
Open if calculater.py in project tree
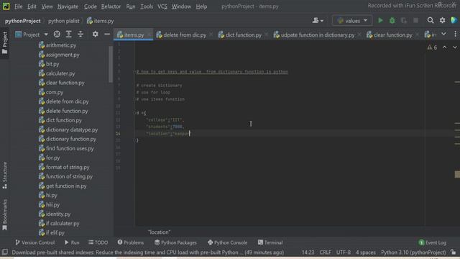pyautogui.click(x=63, y=224)
